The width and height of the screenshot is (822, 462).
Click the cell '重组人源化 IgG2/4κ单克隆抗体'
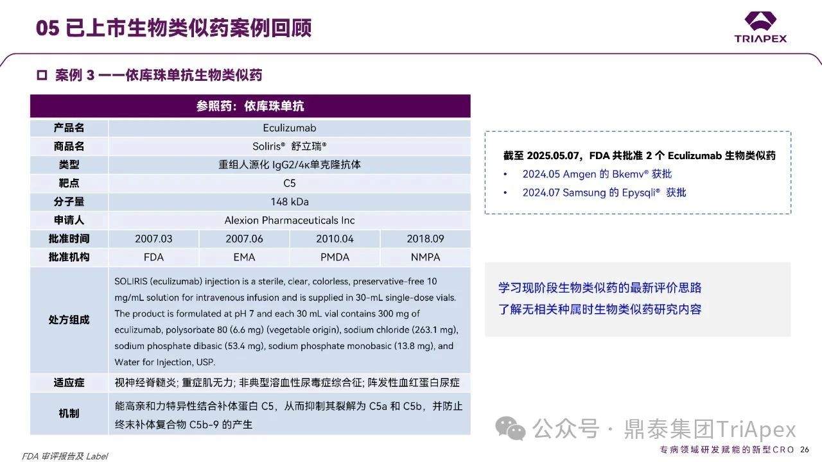pyautogui.click(x=290, y=165)
